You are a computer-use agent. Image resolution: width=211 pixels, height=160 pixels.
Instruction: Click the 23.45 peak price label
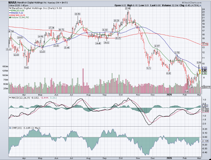[128, 9]
